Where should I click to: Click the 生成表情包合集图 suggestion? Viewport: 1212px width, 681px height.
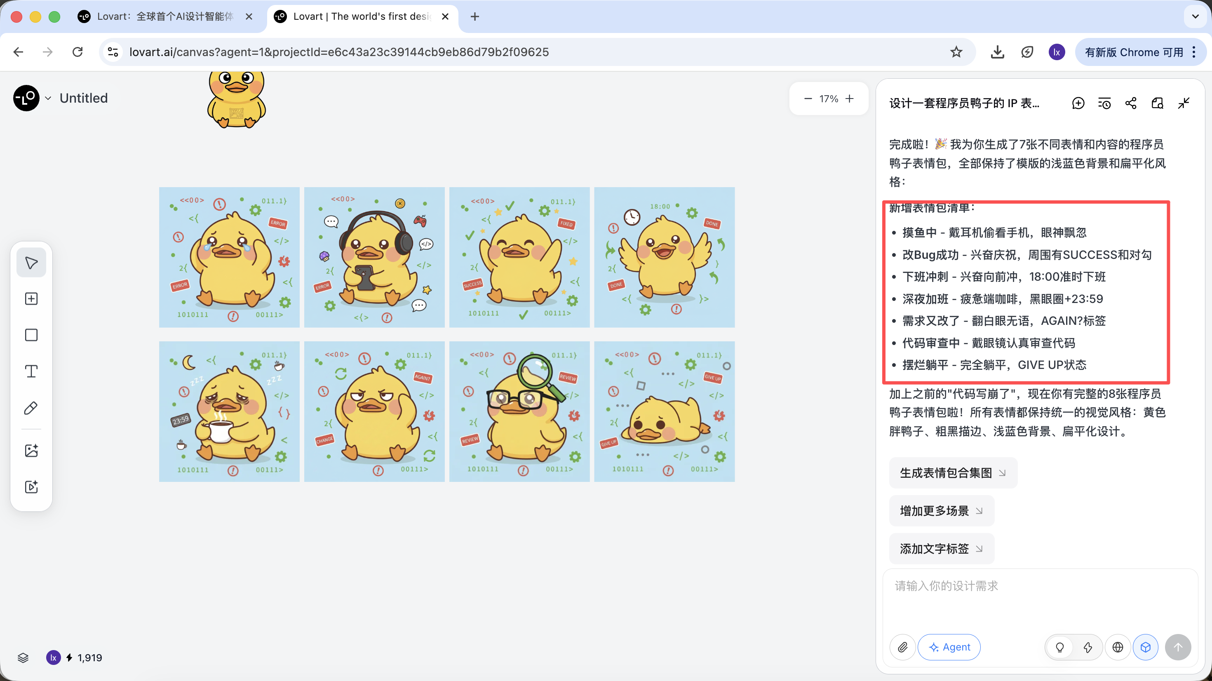(953, 472)
